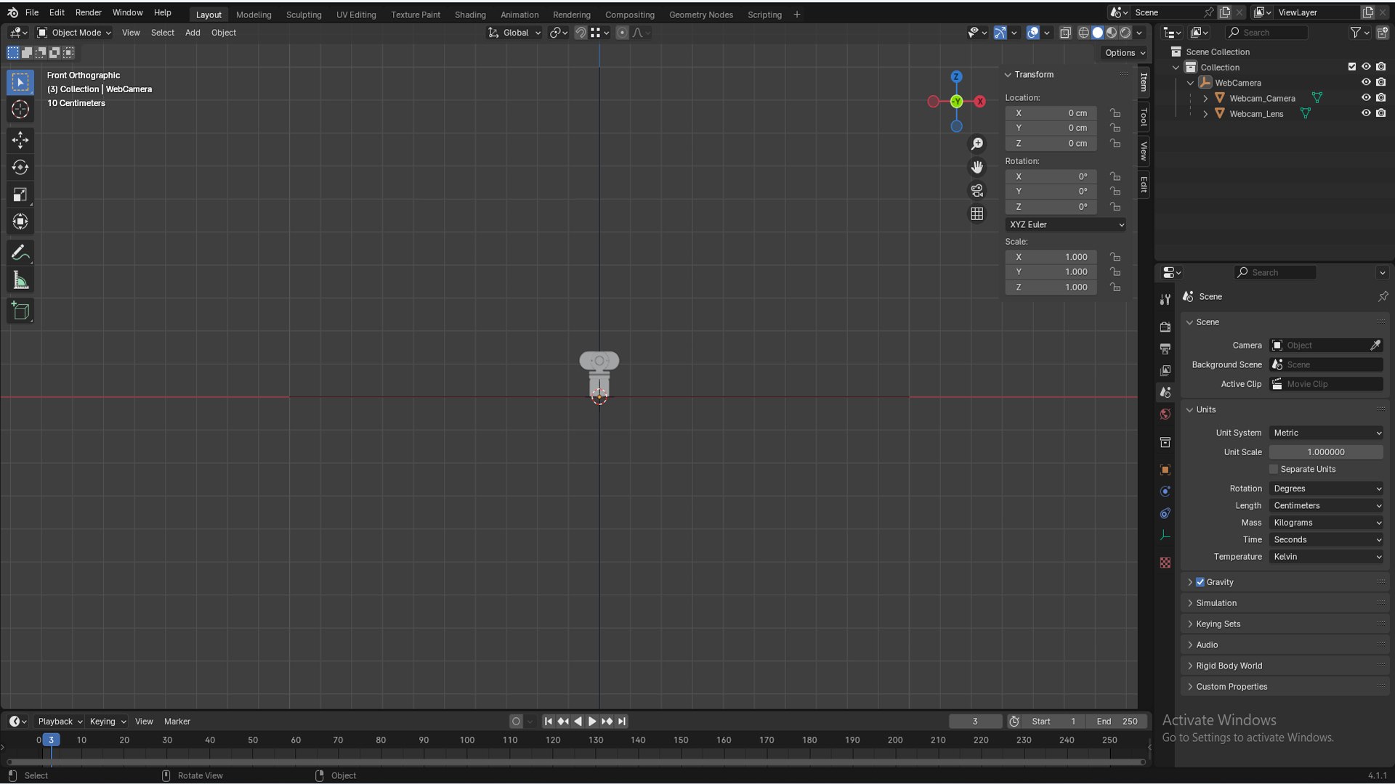Select the Add Cube tool
Viewport: 1395px width, 784px height.
pyautogui.click(x=20, y=311)
